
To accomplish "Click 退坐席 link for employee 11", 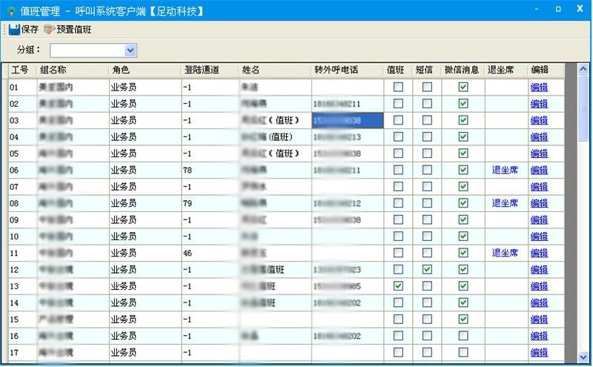I will [505, 254].
